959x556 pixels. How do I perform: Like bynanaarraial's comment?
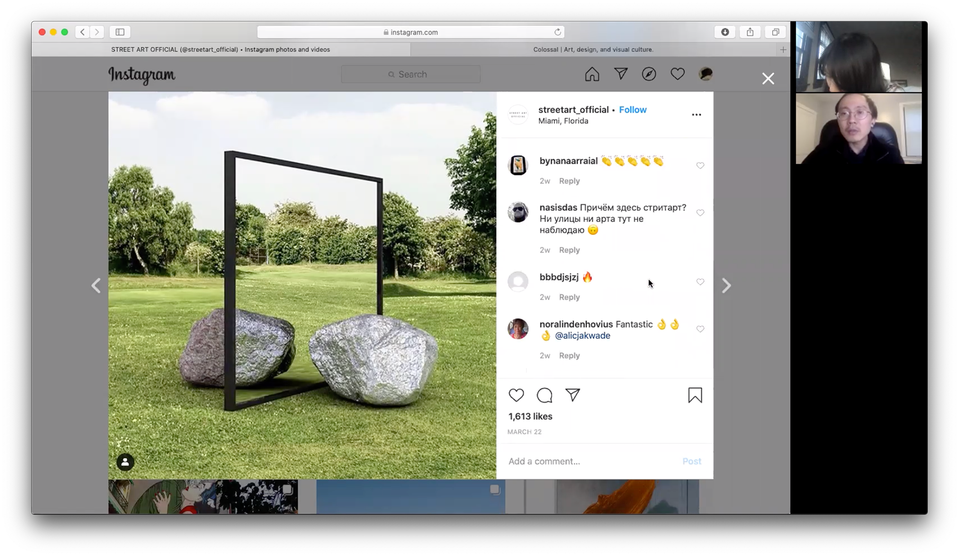pos(700,166)
